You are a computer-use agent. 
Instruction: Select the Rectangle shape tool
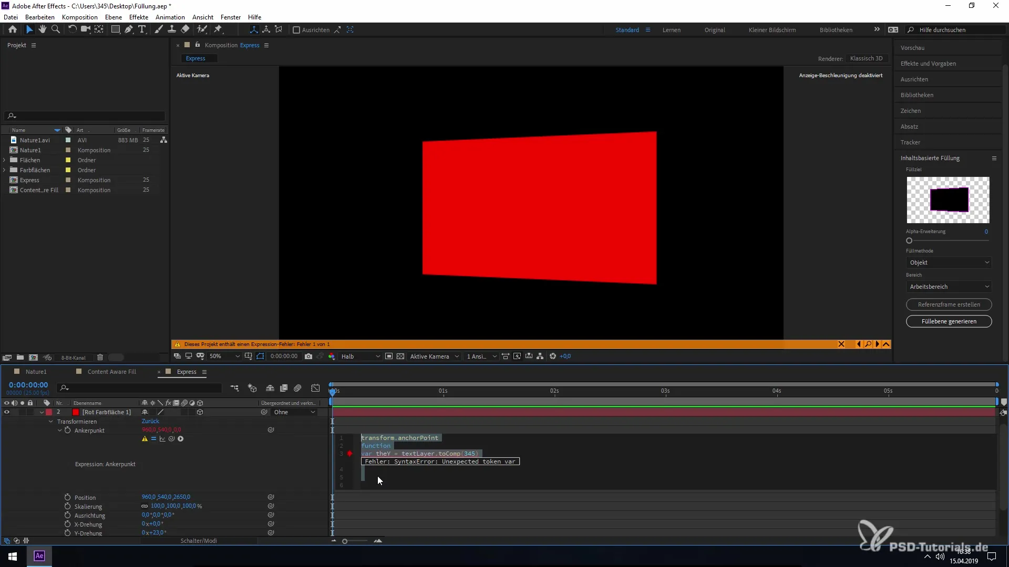click(115, 29)
